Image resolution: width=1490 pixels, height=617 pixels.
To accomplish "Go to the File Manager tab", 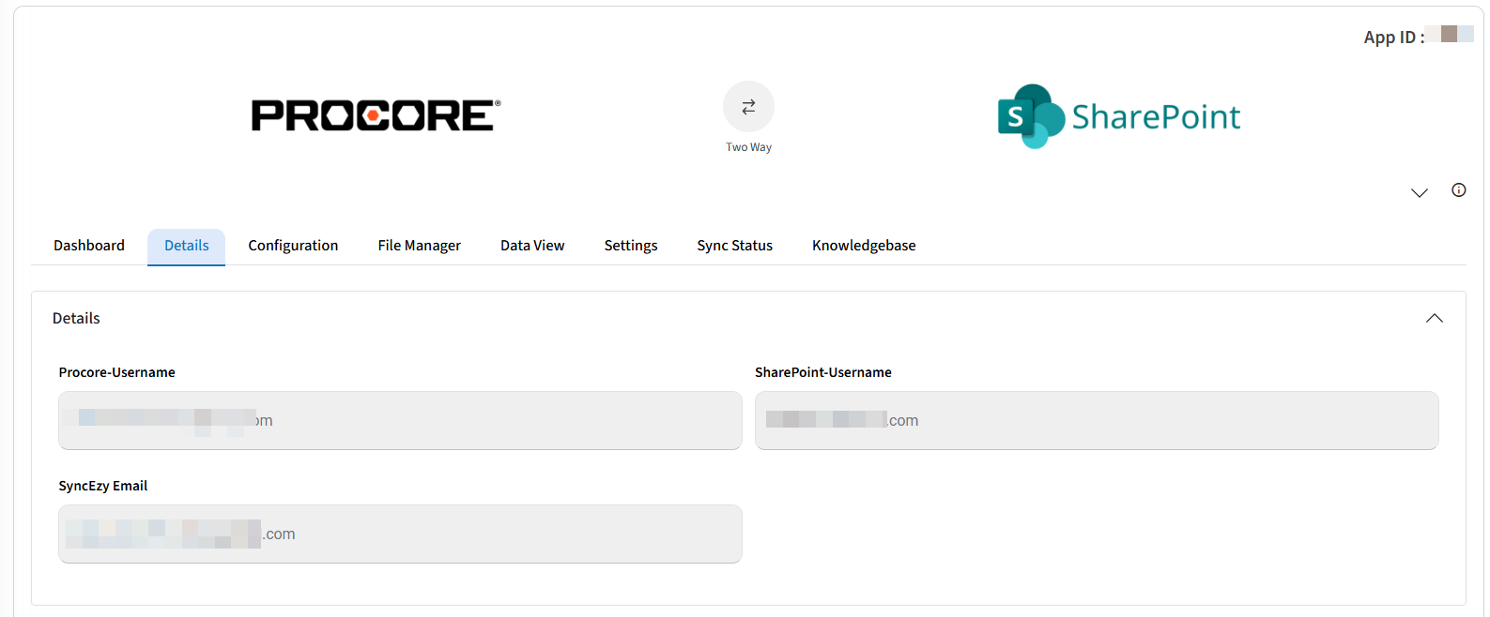I will 419,246.
